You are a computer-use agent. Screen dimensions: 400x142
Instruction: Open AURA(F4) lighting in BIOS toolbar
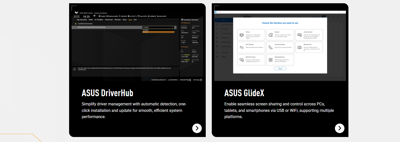152,16
